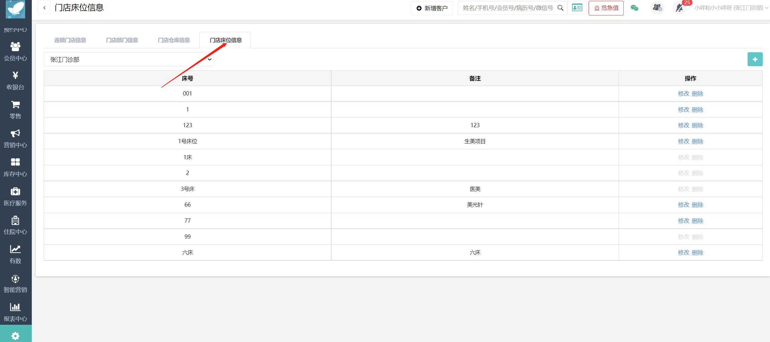Click the 备注 column header

pos(475,79)
